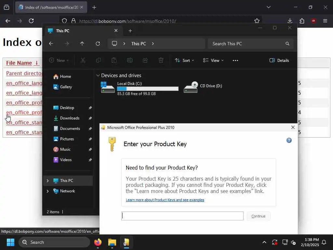The height and width of the screenshot is (250, 333).
Task: Open Parent directory link in browser
Action: [24, 73]
